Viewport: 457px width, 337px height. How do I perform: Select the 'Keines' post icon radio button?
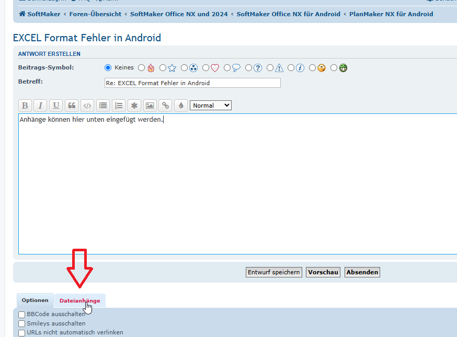click(108, 68)
